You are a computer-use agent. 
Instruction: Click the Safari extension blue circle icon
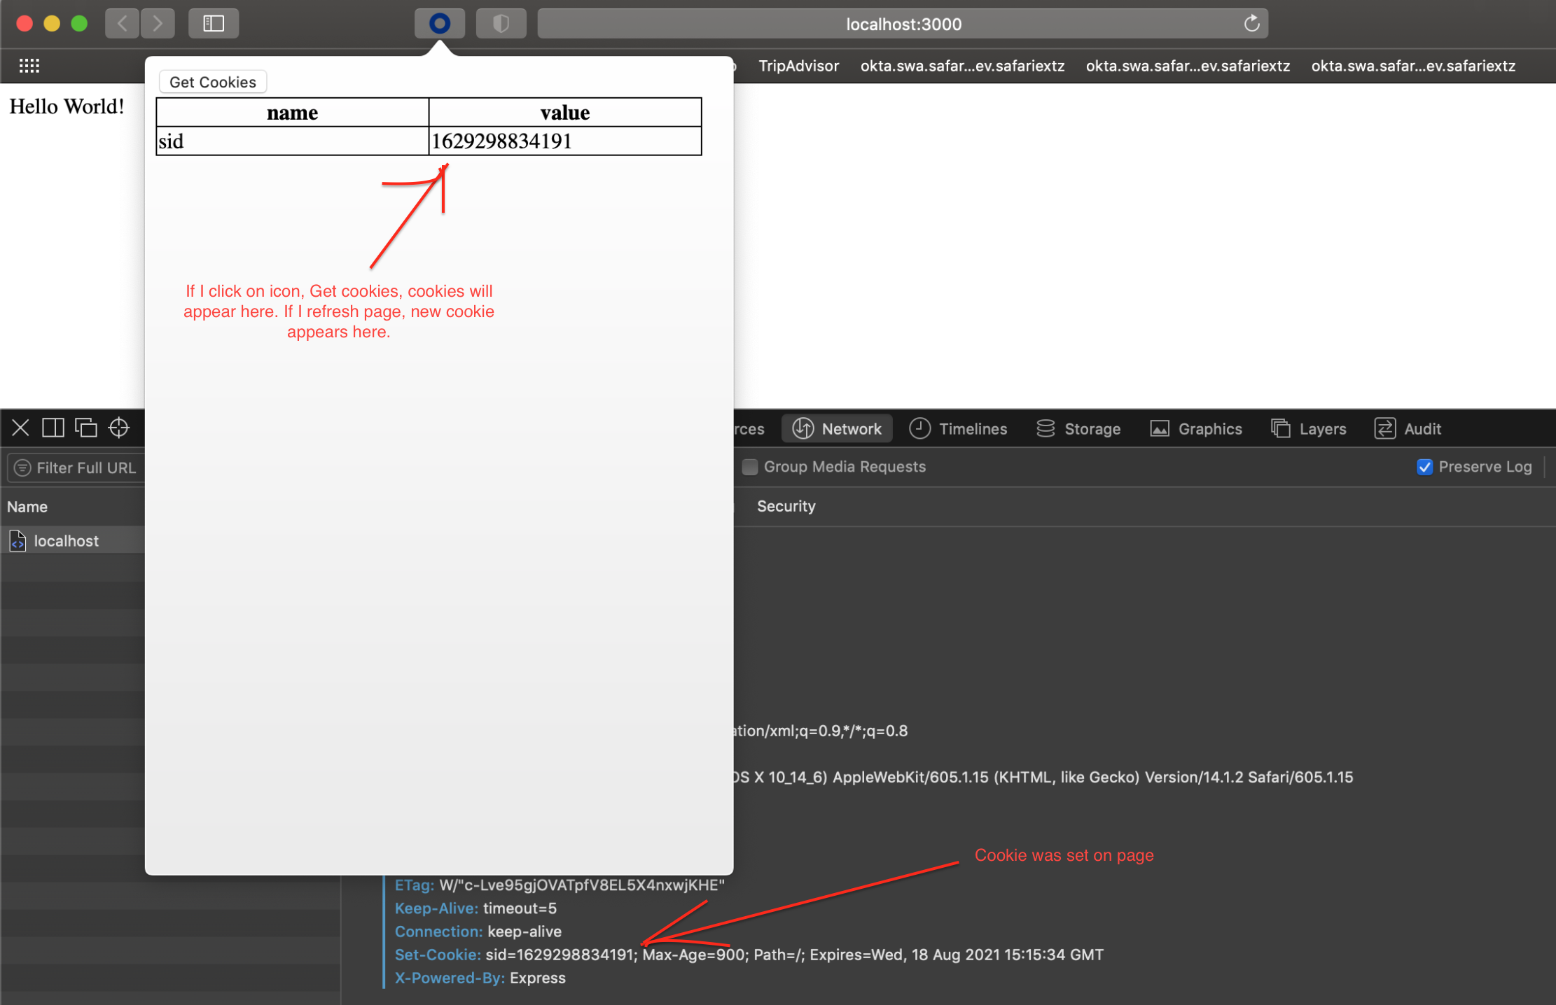point(439,24)
